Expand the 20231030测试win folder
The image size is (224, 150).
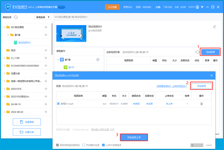pyautogui.click(x=4, y=97)
